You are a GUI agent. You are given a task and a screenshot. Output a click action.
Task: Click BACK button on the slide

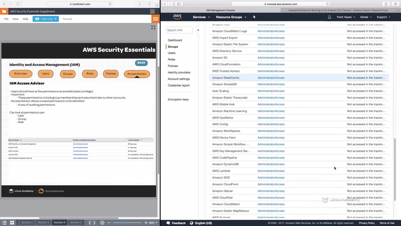(141, 63)
